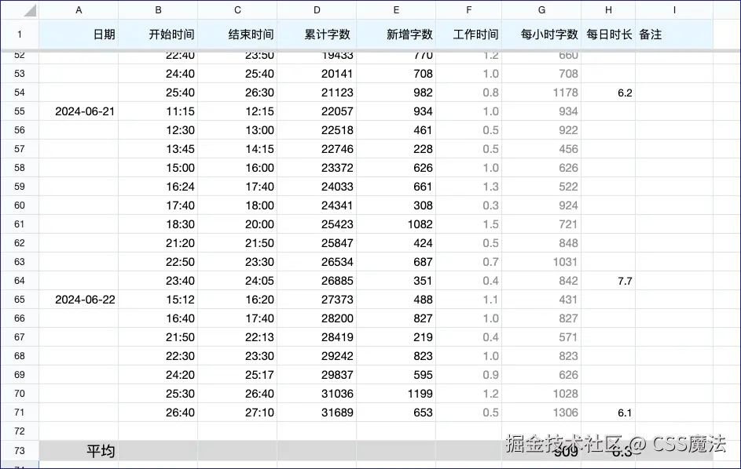Select the date cell 2024-06-21
741x469 pixels.
pos(79,111)
